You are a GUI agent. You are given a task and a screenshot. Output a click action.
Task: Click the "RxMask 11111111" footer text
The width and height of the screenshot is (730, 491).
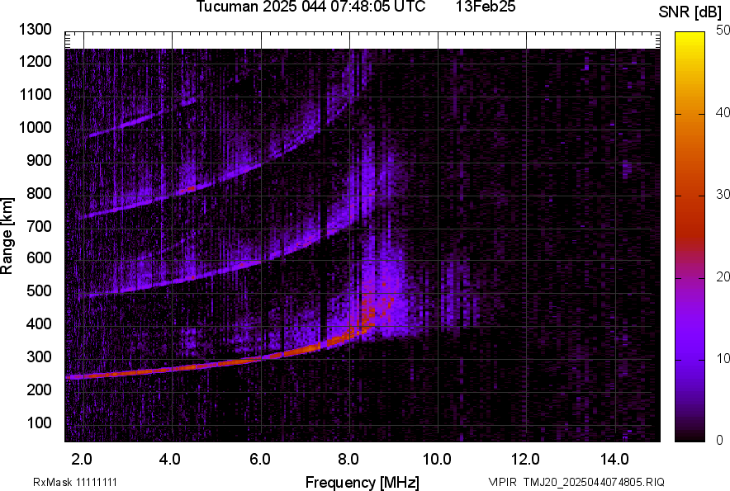point(75,482)
